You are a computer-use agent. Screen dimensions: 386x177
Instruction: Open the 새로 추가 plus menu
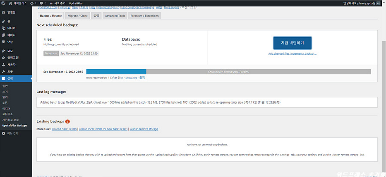58,3
